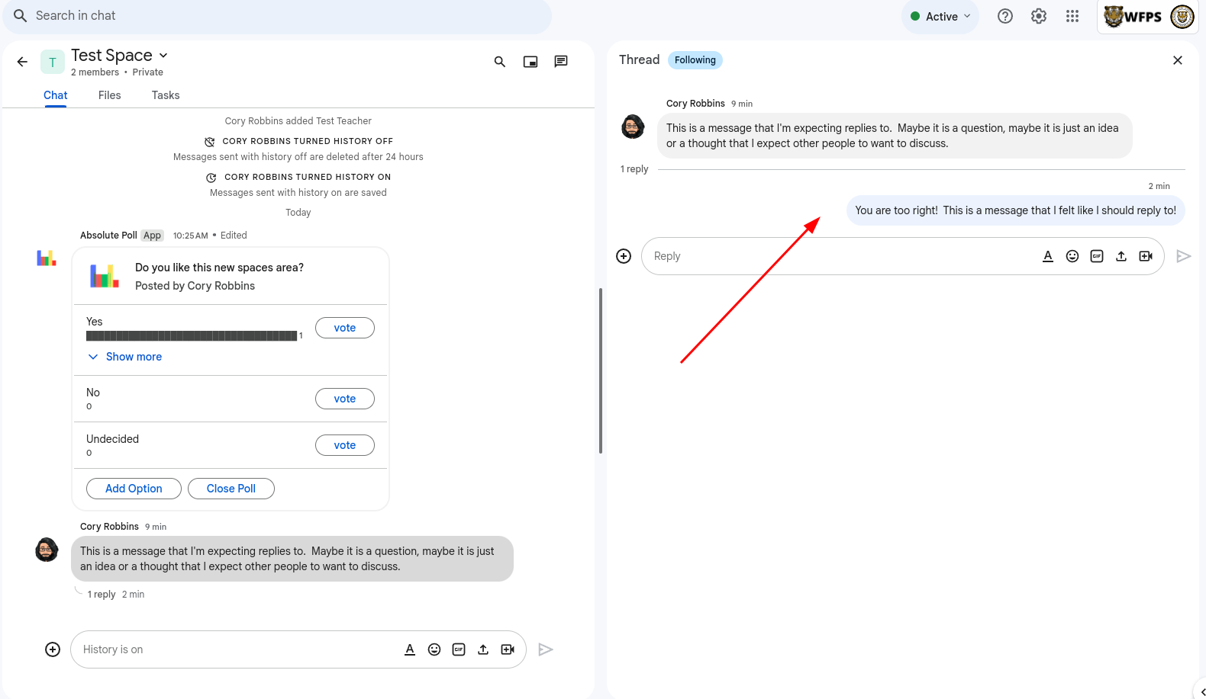This screenshot has width=1206, height=699.
Task: Go back using the left arrow
Action: click(x=22, y=62)
